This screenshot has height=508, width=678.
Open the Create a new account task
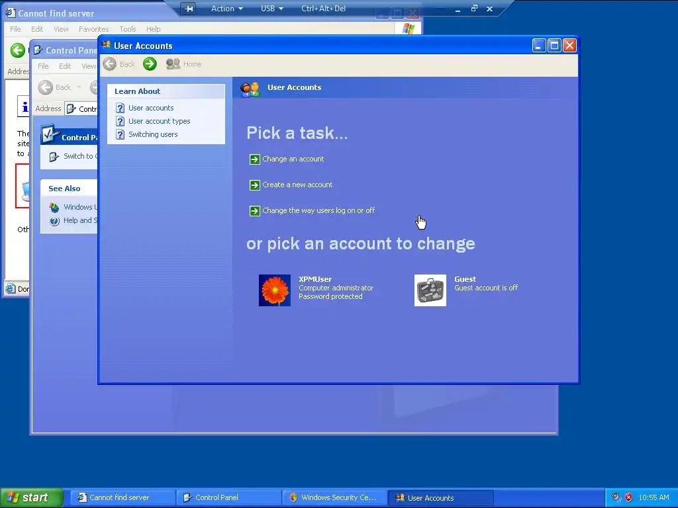pos(297,185)
